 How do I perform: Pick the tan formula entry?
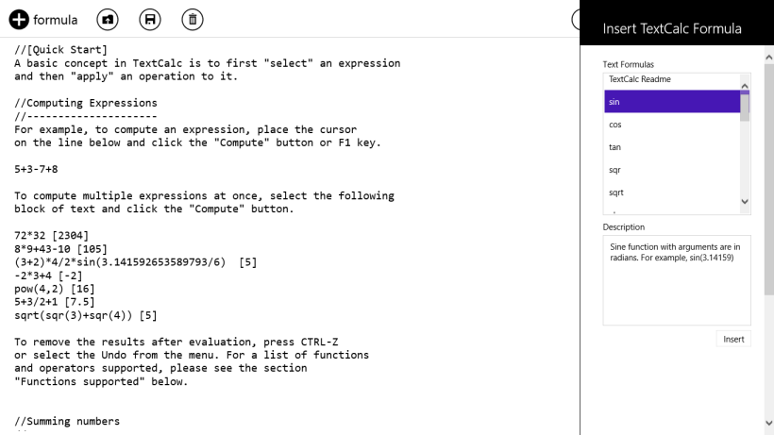[x=672, y=147]
